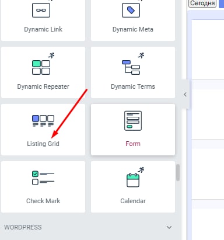224x240 pixels.
Task: Choose the Dynamic Terms widget icon
Action: point(131,68)
